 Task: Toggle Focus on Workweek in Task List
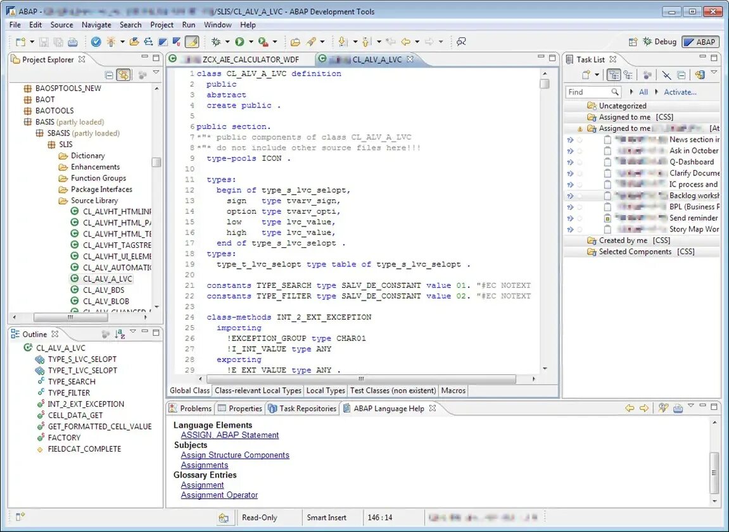tap(647, 75)
